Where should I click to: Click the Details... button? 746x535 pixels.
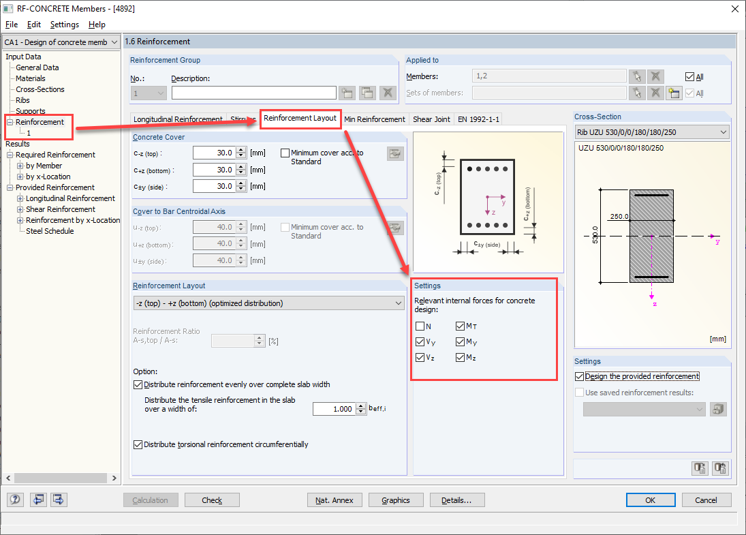point(456,500)
